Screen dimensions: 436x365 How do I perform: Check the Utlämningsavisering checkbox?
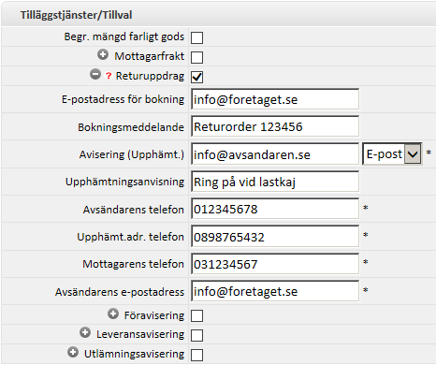pos(196,355)
